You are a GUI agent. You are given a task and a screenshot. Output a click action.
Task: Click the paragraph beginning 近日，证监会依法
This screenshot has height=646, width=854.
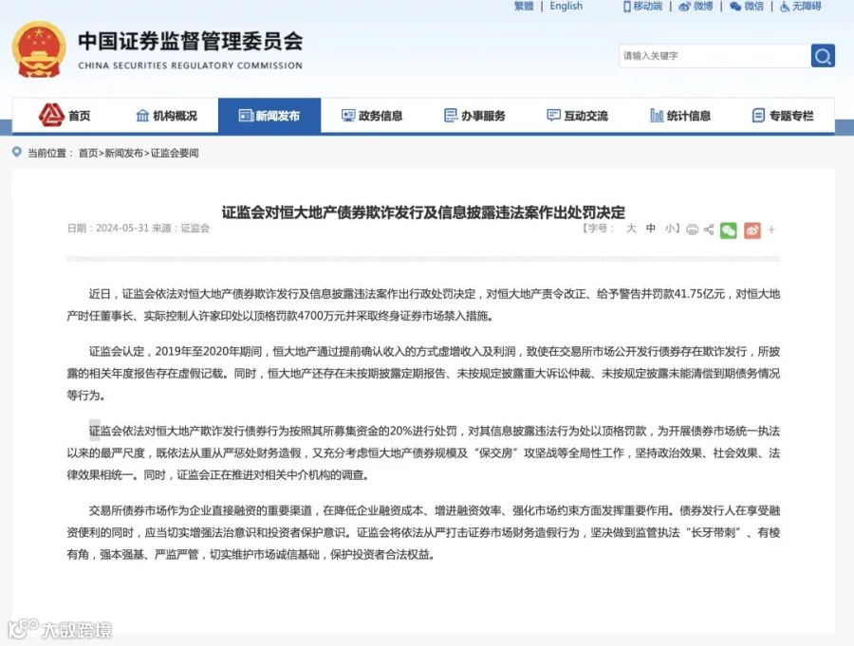point(423,305)
